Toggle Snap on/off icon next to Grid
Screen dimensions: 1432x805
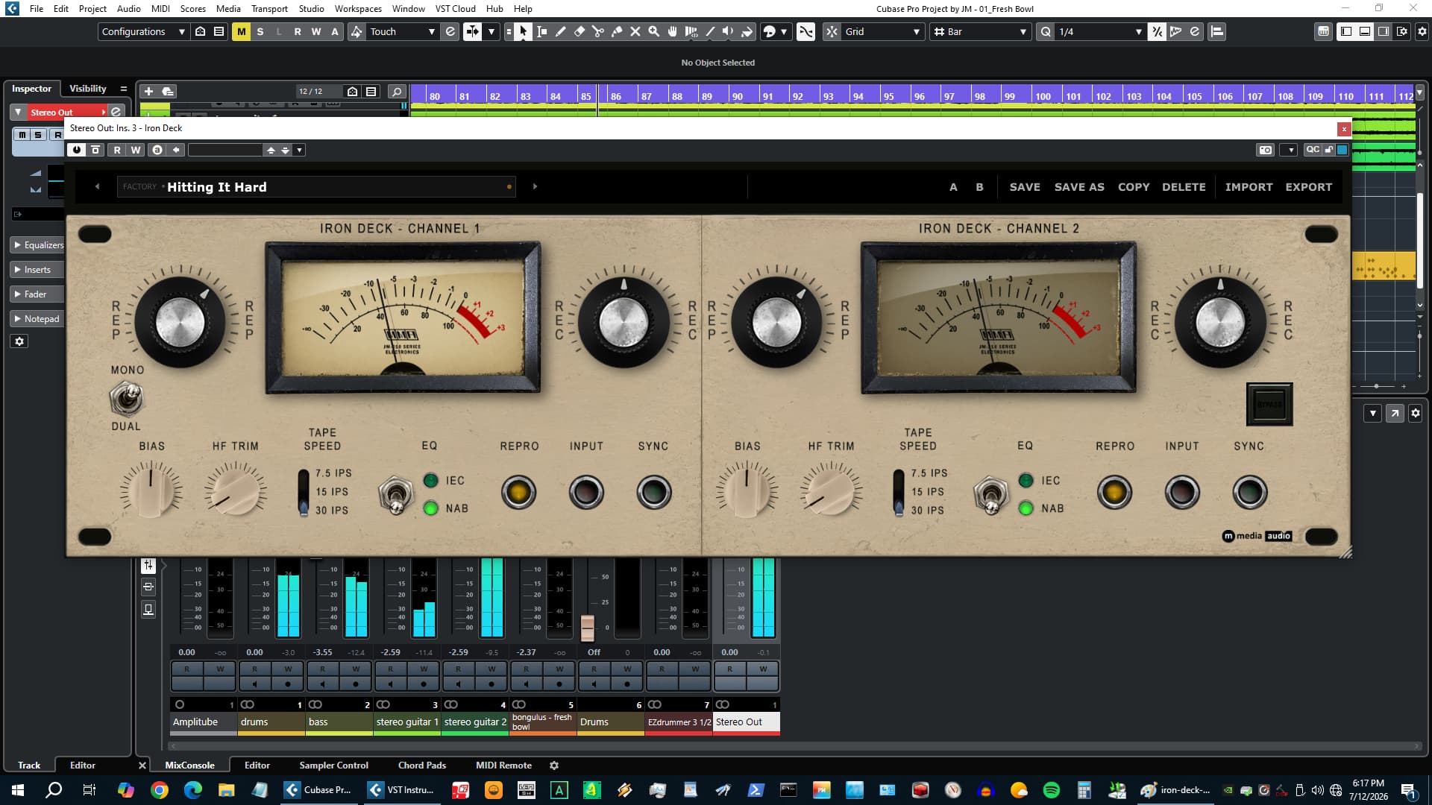[x=832, y=31]
